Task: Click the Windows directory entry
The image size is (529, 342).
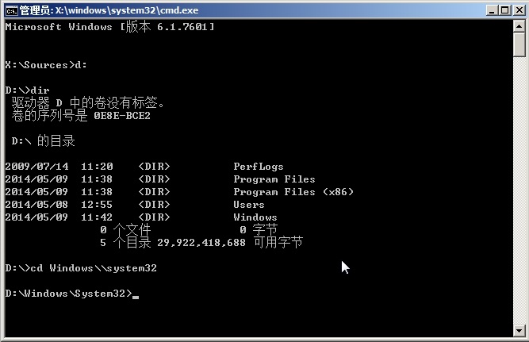Action: tap(255, 217)
